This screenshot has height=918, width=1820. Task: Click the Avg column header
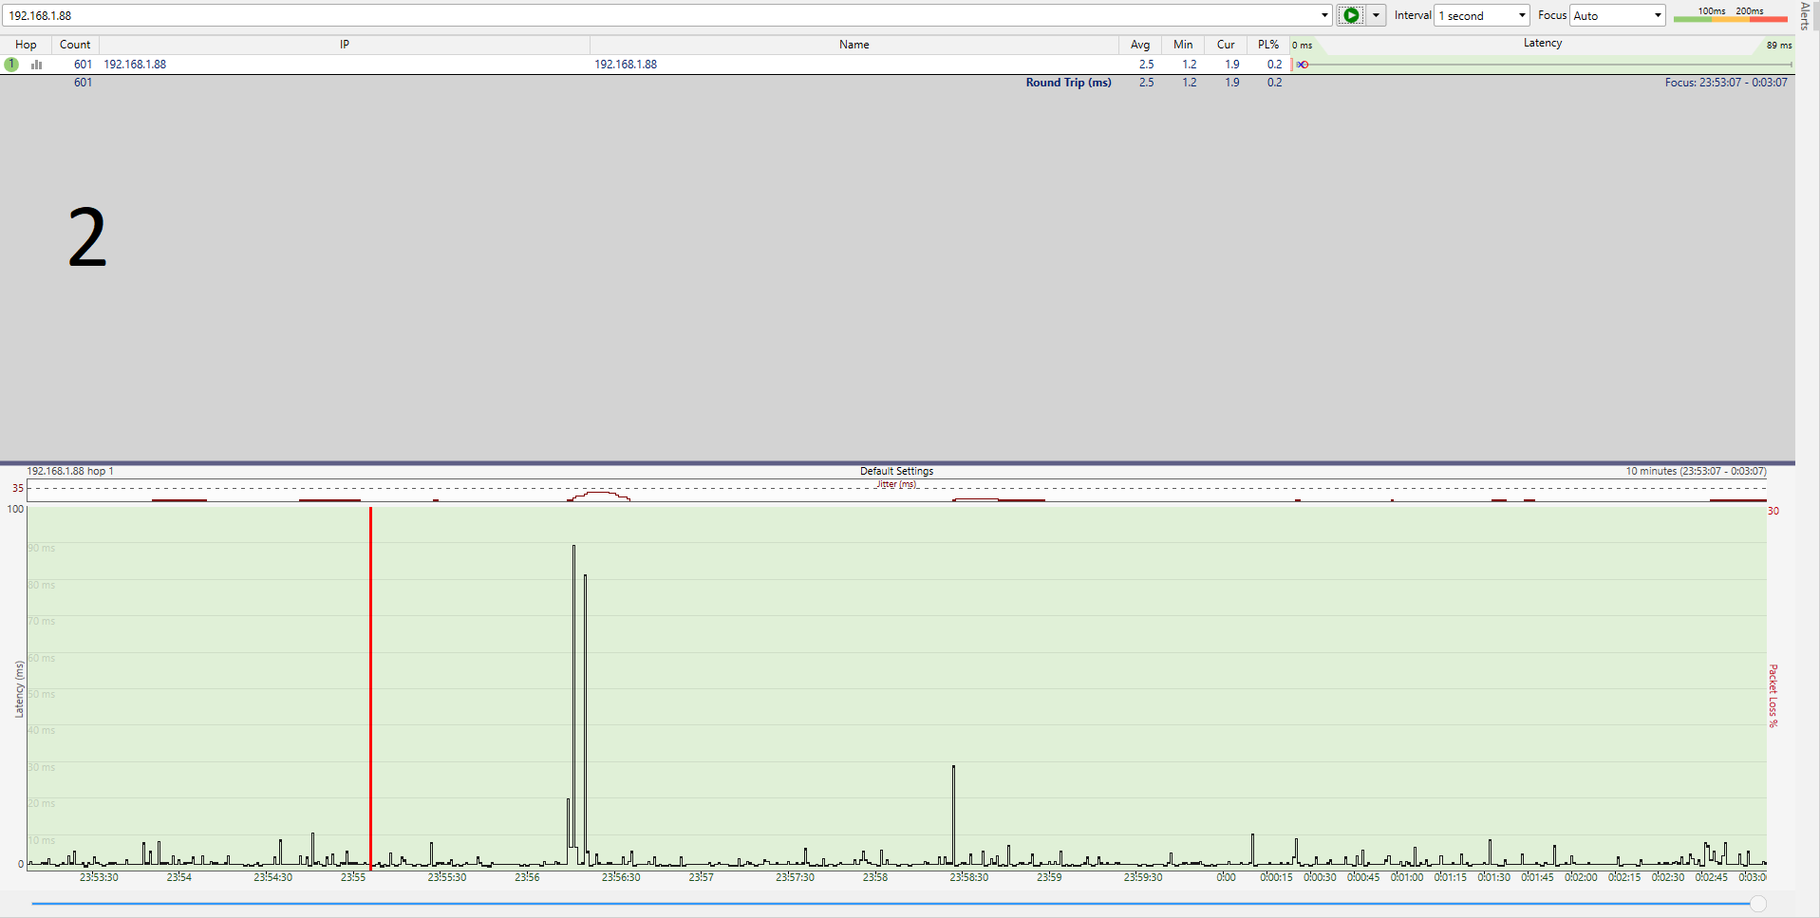pyautogui.click(x=1140, y=45)
